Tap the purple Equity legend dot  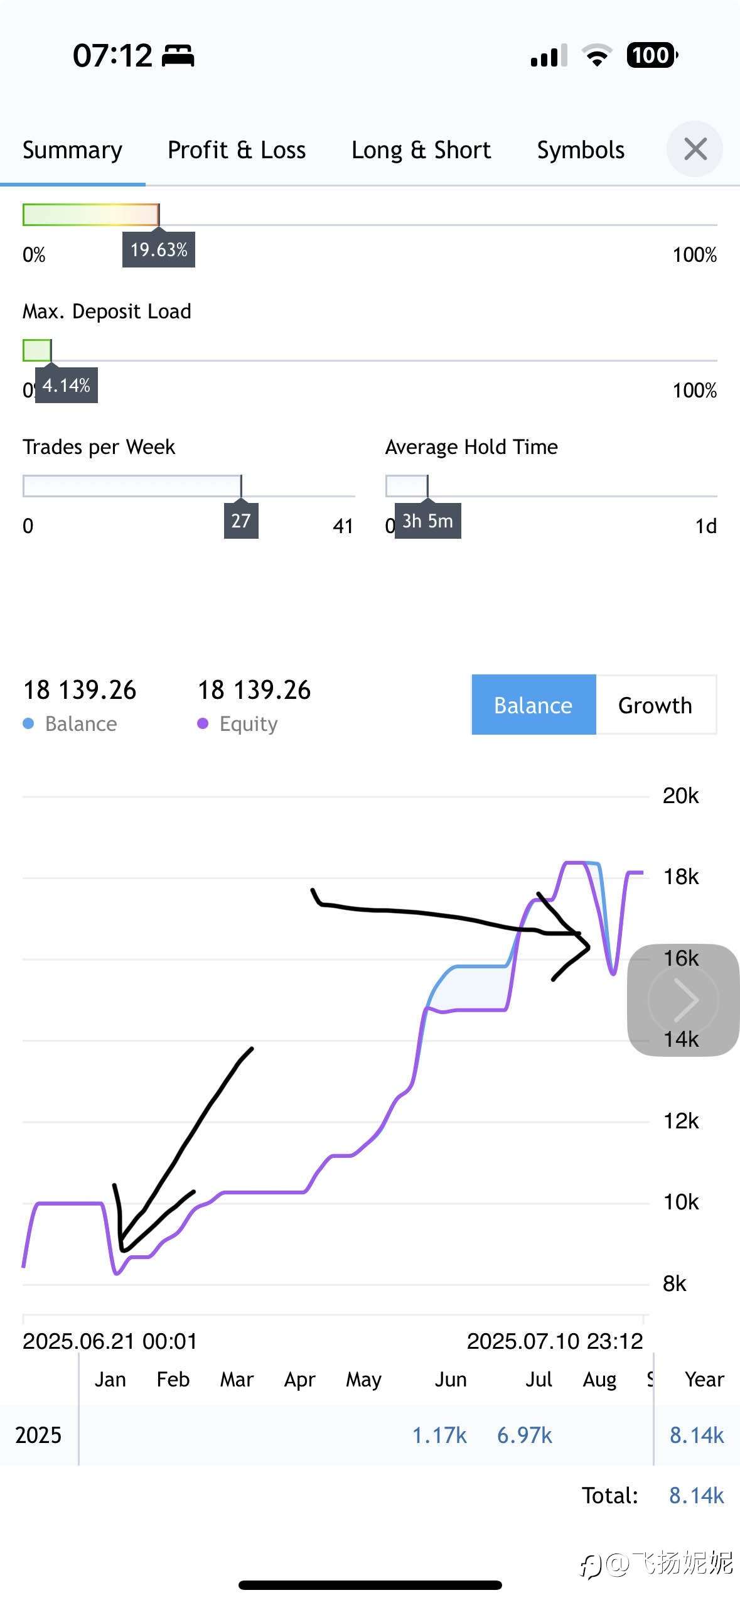203,724
